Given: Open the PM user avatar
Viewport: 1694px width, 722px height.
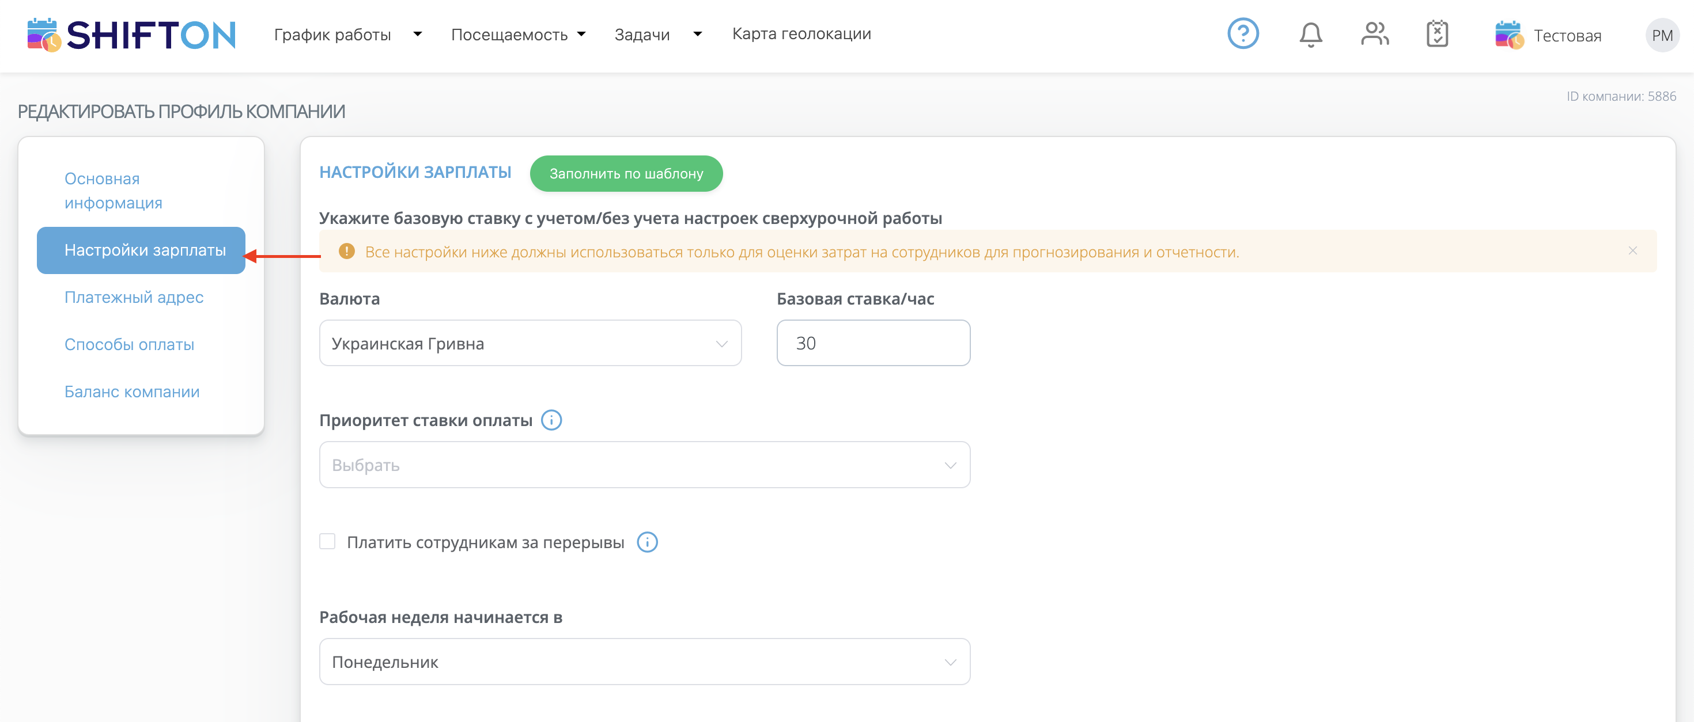Looking at the screenshot, I should pyautogui.click(x=1662, y=36).
